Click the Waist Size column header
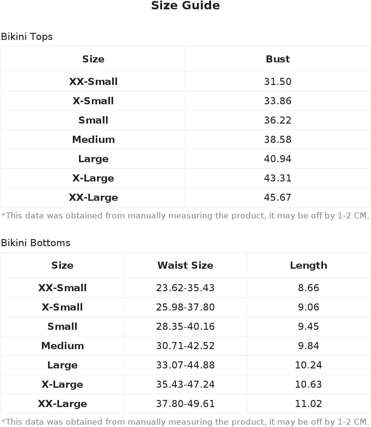Viewport: 371px width, 427px height. [x=185, y=265]
